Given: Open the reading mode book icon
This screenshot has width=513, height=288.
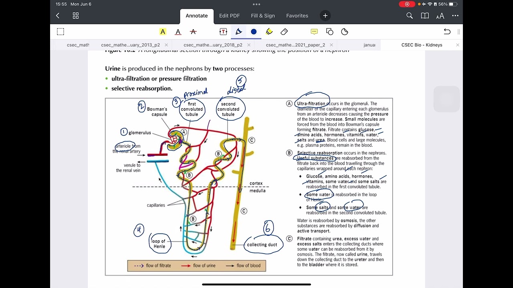Looking at the screenshot, I should coord(425,16).
